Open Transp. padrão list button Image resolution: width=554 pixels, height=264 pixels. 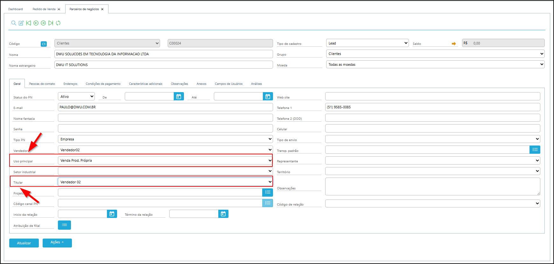(x=535, y=150)
